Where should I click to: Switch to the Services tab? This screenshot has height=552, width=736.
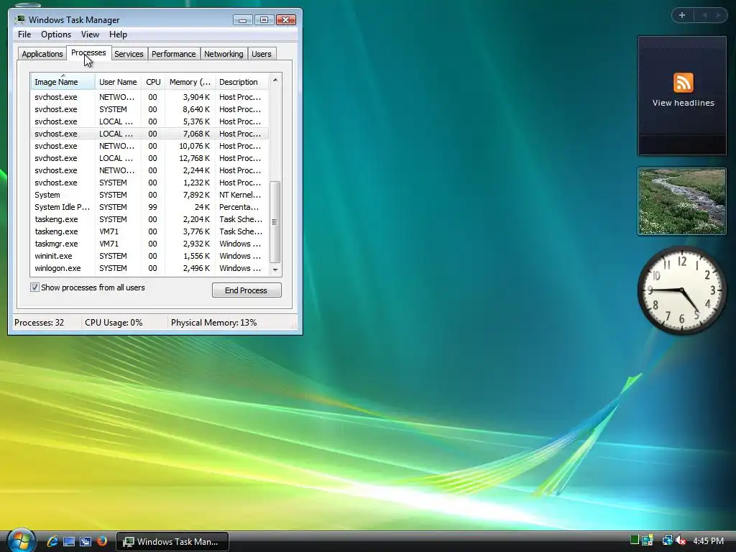click(129, 54)
